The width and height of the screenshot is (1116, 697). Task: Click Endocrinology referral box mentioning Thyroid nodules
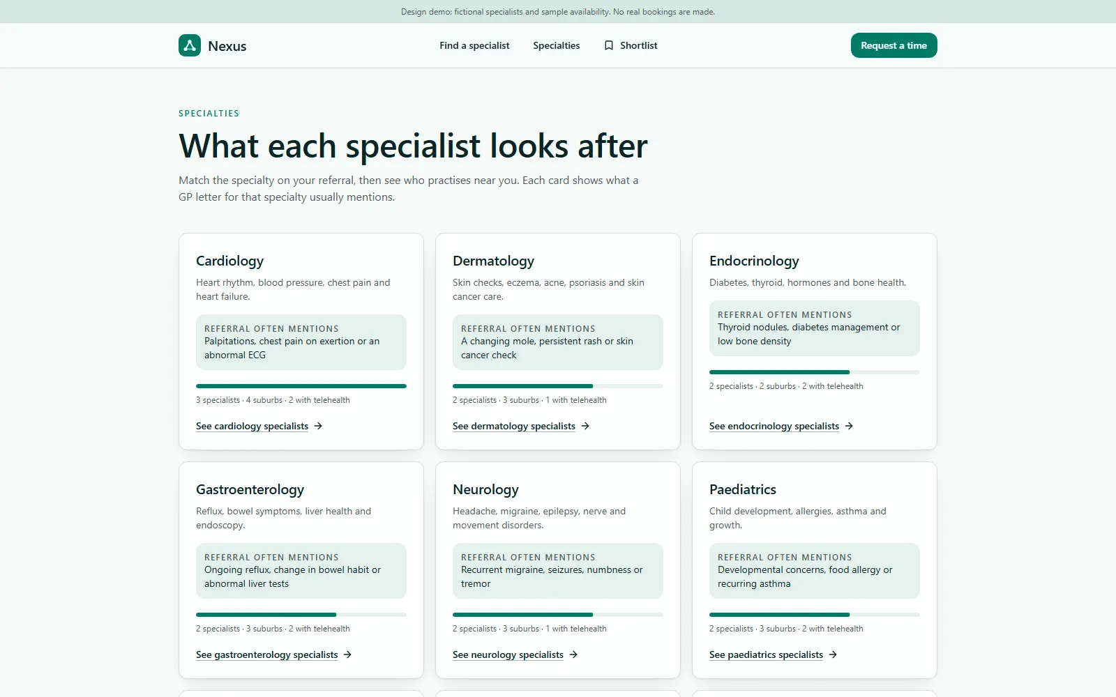click(x=815, y=328)
